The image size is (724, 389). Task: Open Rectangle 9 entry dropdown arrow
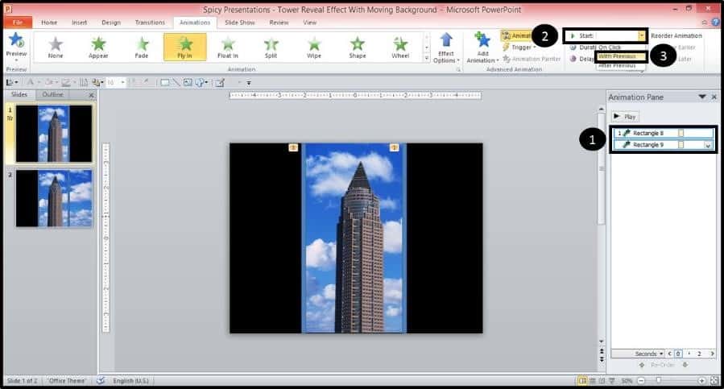coord(708,145)
